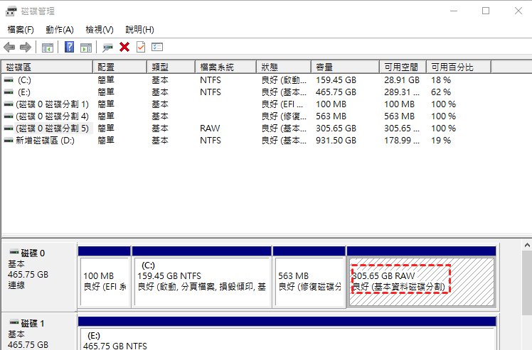Open the 檔案(F) menu
Screen dimensions: 532x350
(x=21, y=30)
